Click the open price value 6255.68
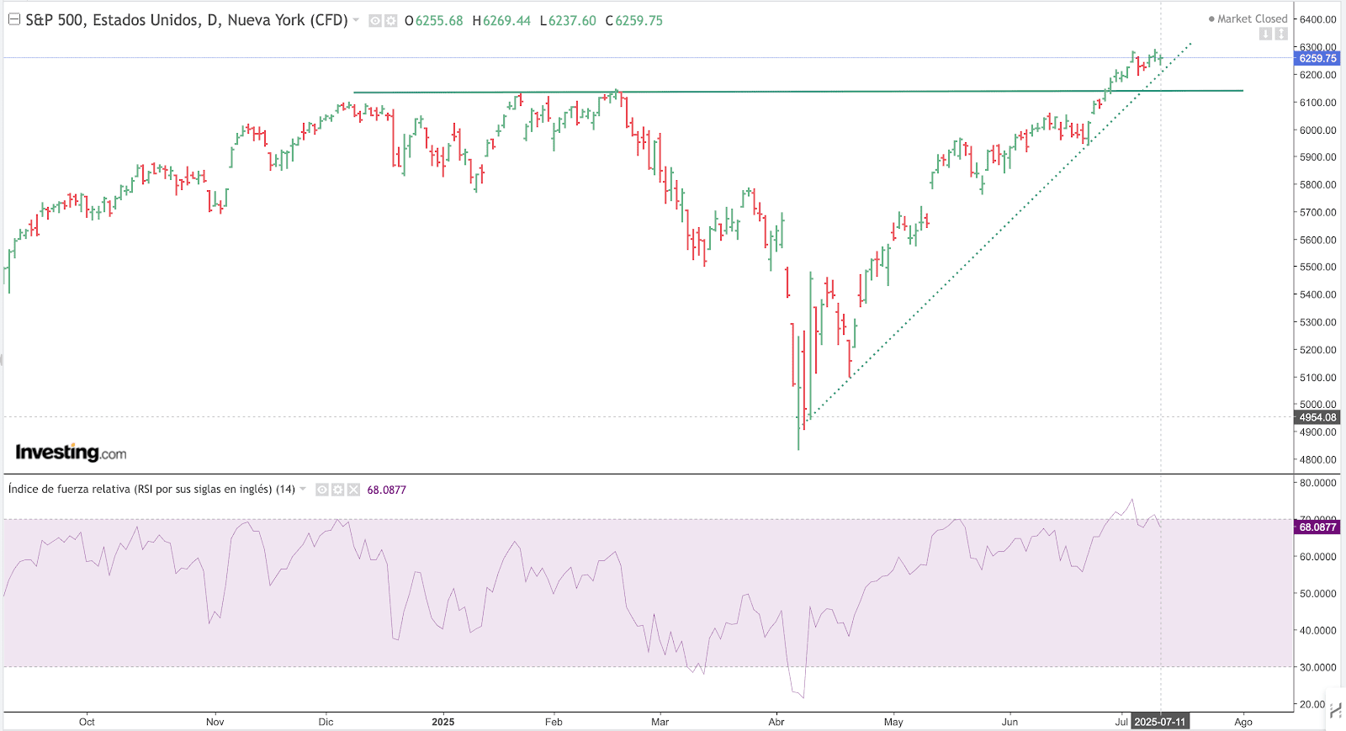The image size is (1346, 731). point(439,21)
